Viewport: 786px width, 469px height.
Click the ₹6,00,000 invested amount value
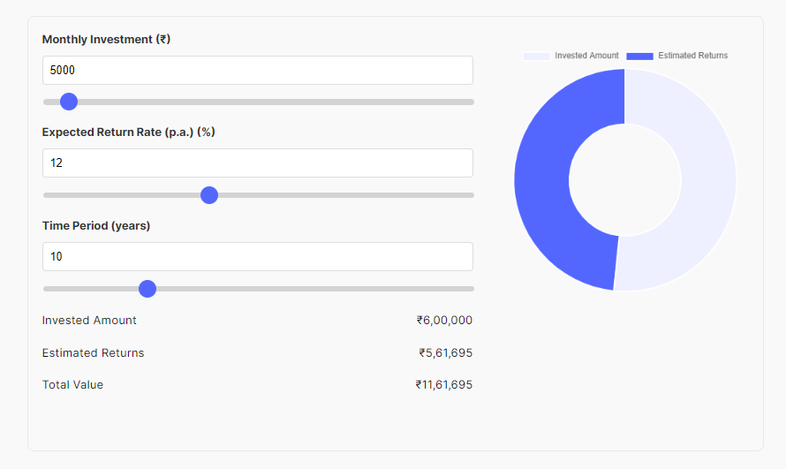click(x=444, y=321)
